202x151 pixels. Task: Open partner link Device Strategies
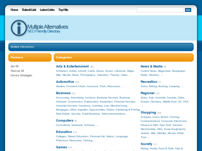pyautogui.click(x=21, y=75)
